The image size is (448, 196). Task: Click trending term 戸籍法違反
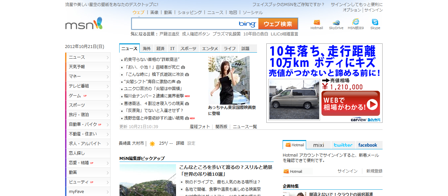pyautogui.click(x=169, y=34)
